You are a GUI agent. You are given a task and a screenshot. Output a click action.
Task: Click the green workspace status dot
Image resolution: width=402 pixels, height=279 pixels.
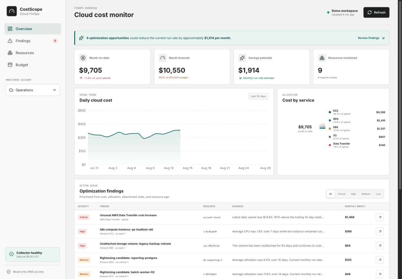coord(328,12)
